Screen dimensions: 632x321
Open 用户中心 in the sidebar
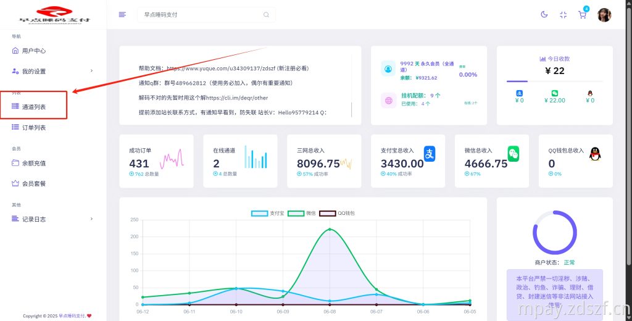click(x=33, y=51)
